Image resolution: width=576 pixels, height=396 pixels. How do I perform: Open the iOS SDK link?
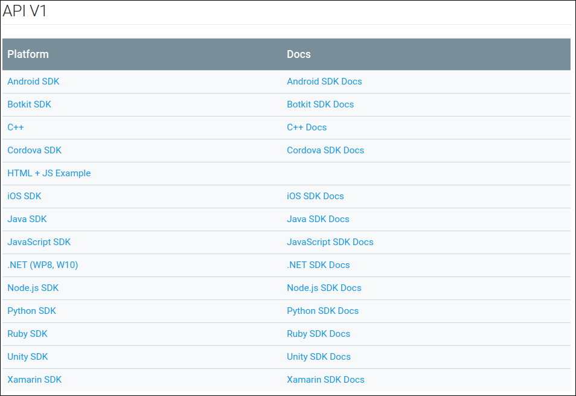[24, 196]
